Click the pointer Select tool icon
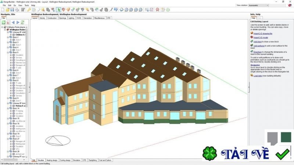Image resolution: width=294 pixels, height=165 pixels. click(x=58, y=10)
